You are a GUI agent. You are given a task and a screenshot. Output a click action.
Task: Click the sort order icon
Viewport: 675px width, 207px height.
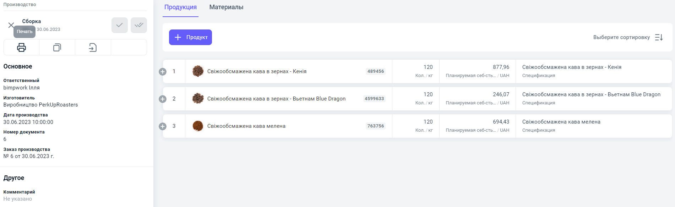[659, 37]
